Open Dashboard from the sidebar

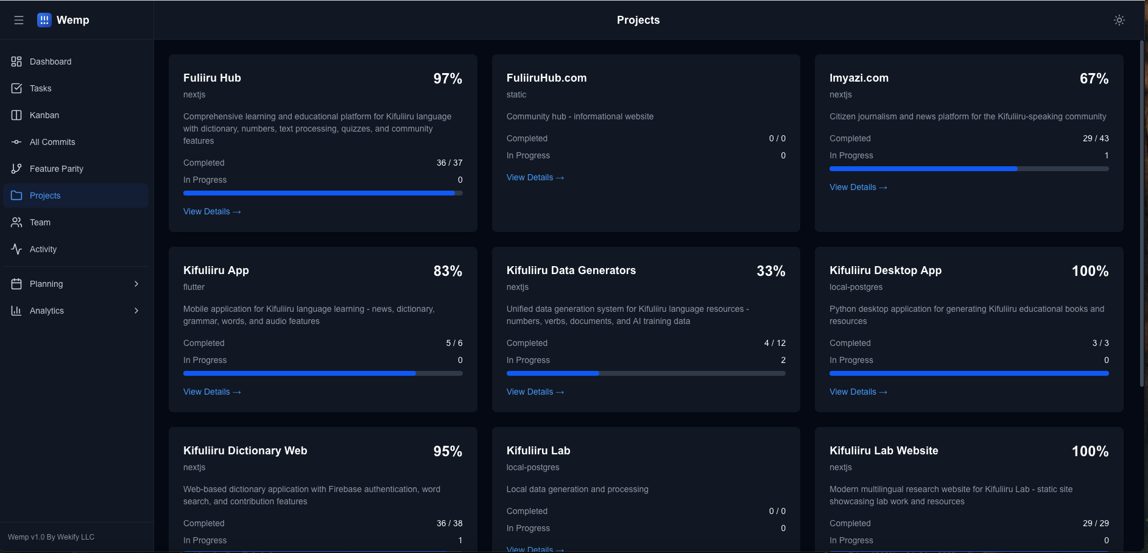[x=76, y=62]
